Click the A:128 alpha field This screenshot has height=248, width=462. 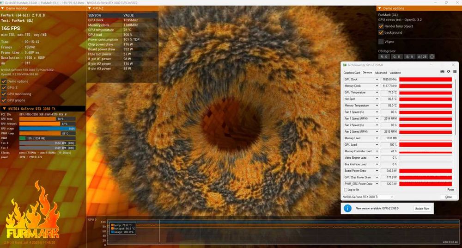coord(422,57)
